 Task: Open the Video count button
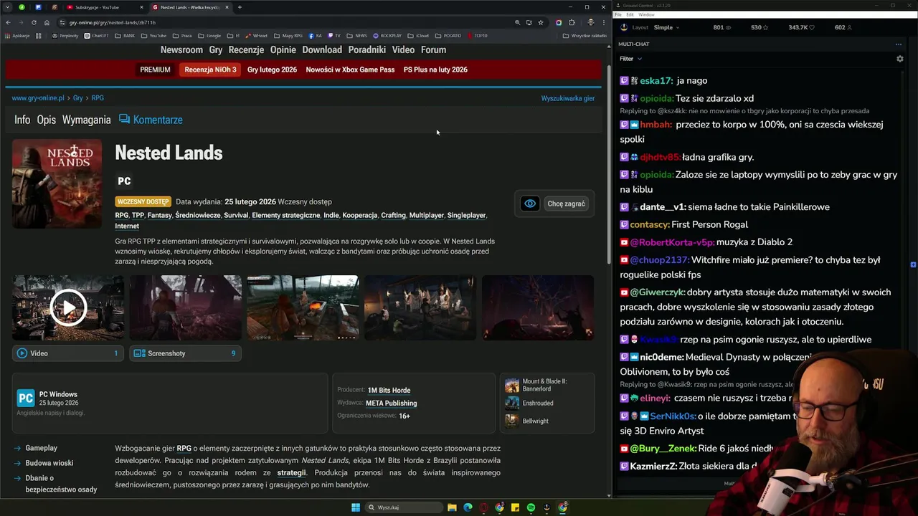[68, 353]
